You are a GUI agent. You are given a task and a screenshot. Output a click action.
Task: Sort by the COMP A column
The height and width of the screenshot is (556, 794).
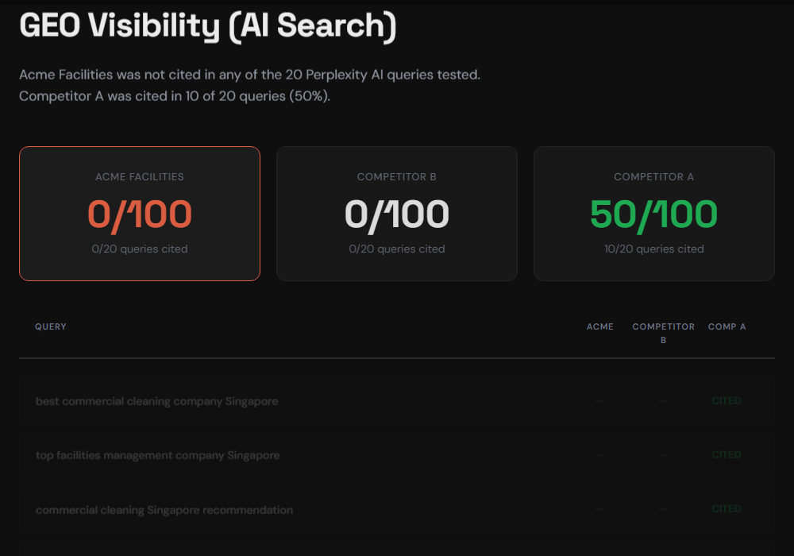[x=727, y=326]
